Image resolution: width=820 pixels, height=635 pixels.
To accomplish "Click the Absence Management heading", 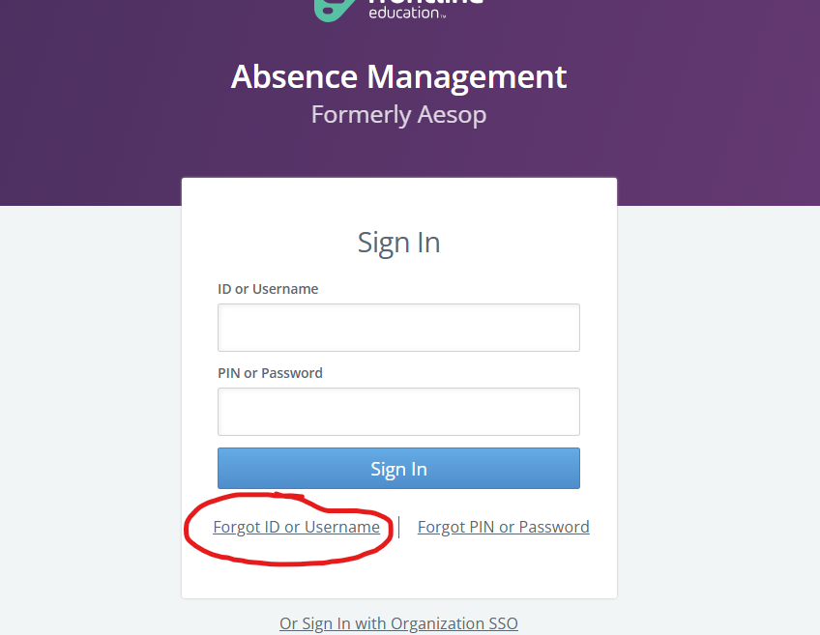I will tap(398, 76).
